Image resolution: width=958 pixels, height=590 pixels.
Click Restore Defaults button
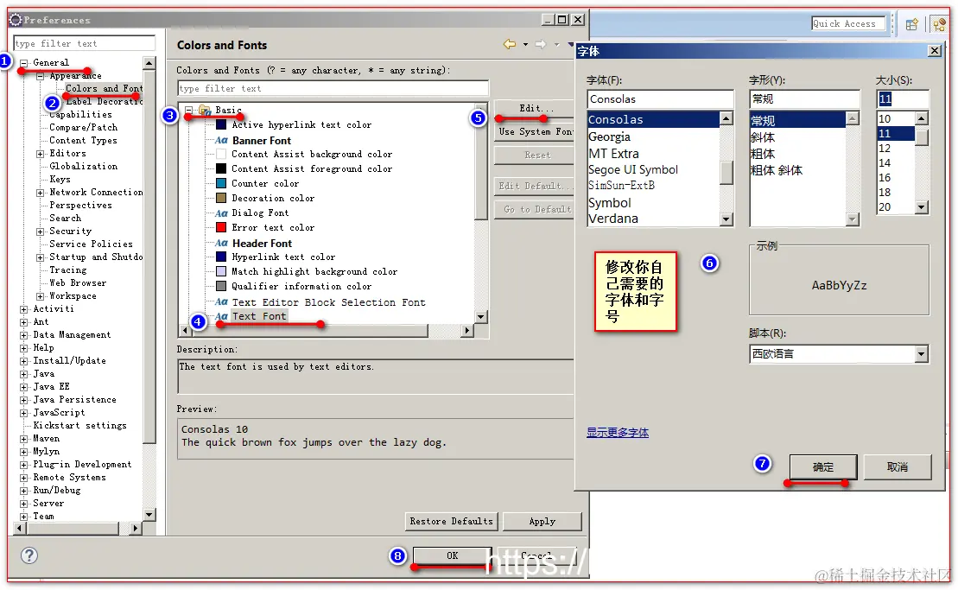[x=452, y=521]
